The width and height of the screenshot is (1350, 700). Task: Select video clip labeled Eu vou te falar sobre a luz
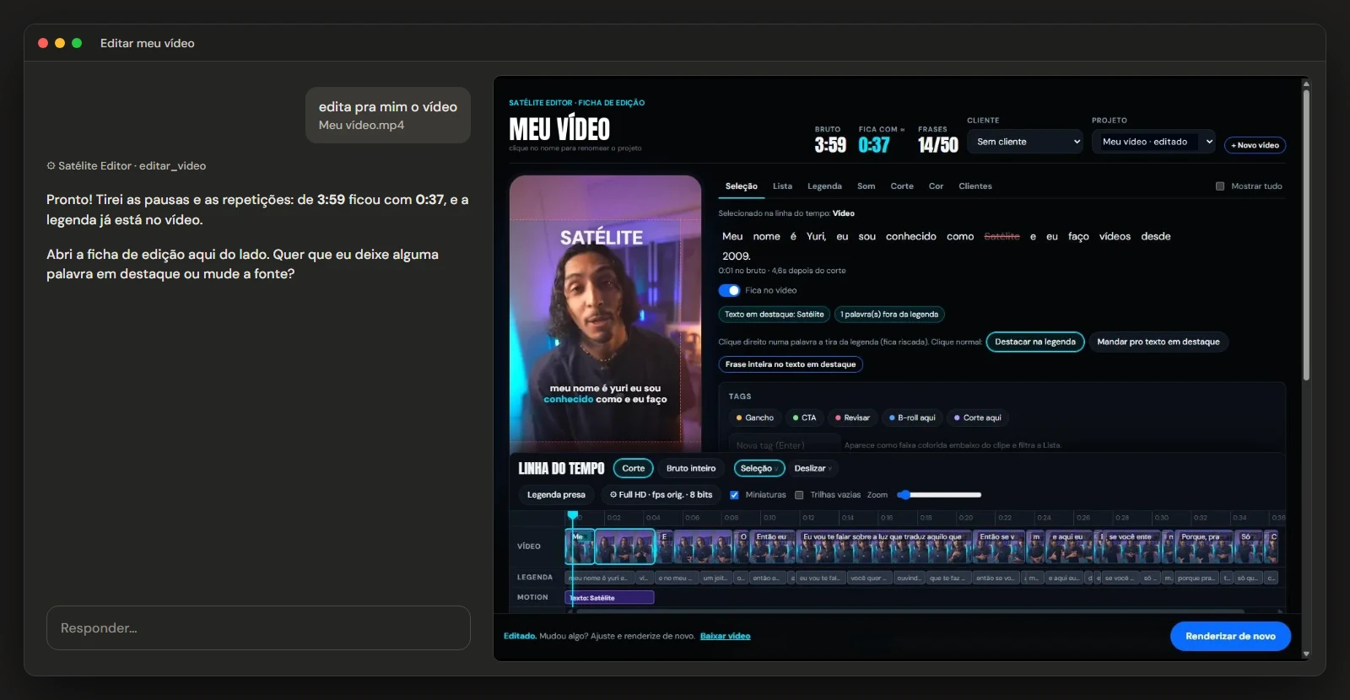coord(883,546)
